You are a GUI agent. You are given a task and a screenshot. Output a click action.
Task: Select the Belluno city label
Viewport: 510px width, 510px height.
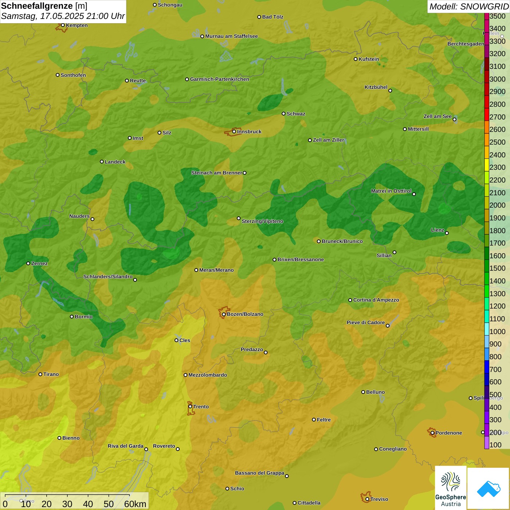(x=375, y=392)
